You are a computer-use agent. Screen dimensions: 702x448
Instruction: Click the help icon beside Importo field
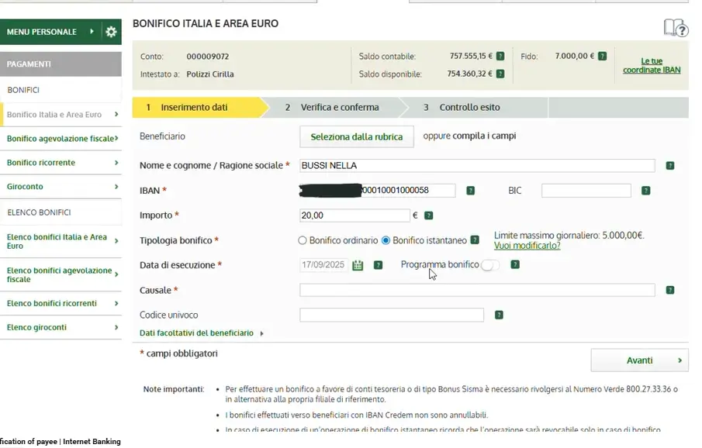click(427, 215)
